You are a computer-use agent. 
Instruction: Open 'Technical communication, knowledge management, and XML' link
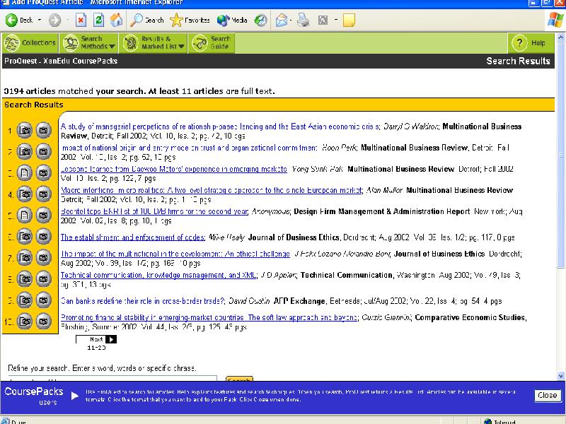[x=158, y=275]
